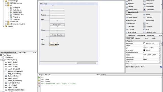Choose the Slider palette component
This screenshot has height=92, width=163.
146,29
